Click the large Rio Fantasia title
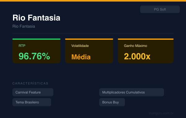 [36, 18]
